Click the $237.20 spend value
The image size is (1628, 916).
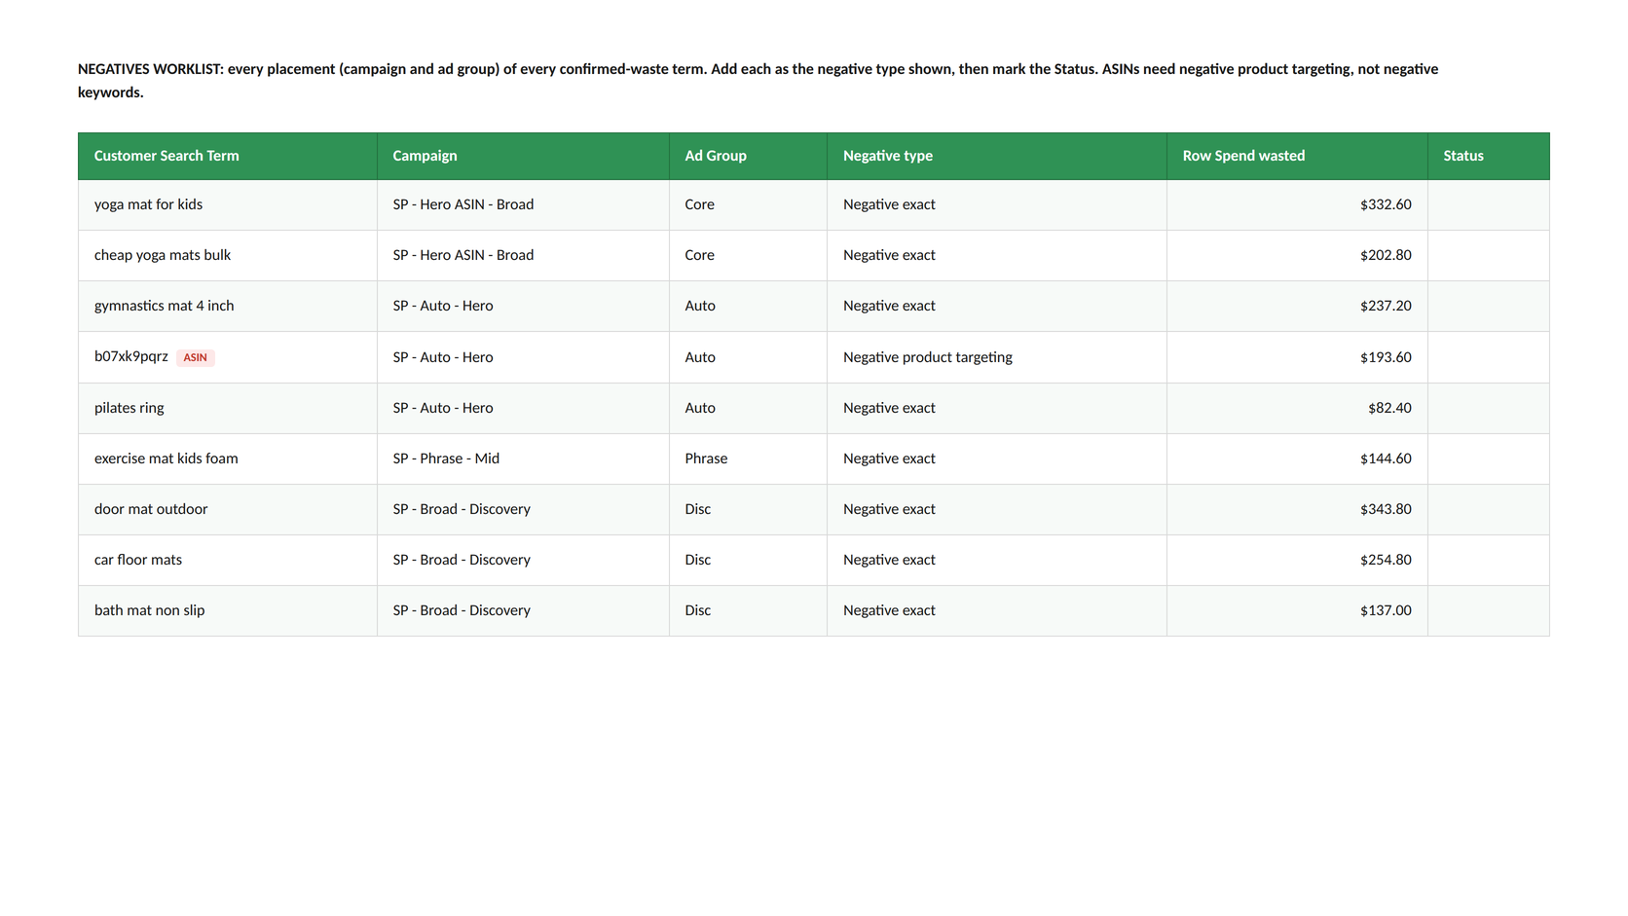click(1386, 306)
